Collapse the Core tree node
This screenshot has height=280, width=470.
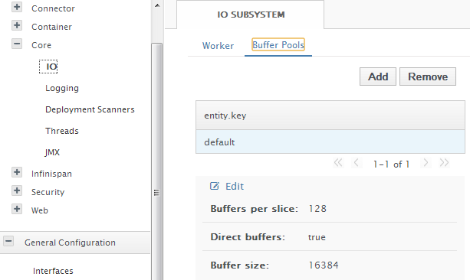[x=17, y=44]
